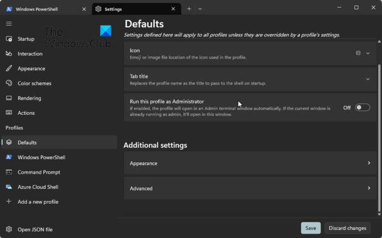Expand the Tab title setting
This screenshot has width=382, height=238.
pyautogui.click(x=368, y=79)
